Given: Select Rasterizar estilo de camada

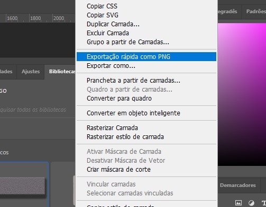Looking at the screenshot, I should (146, 137).
